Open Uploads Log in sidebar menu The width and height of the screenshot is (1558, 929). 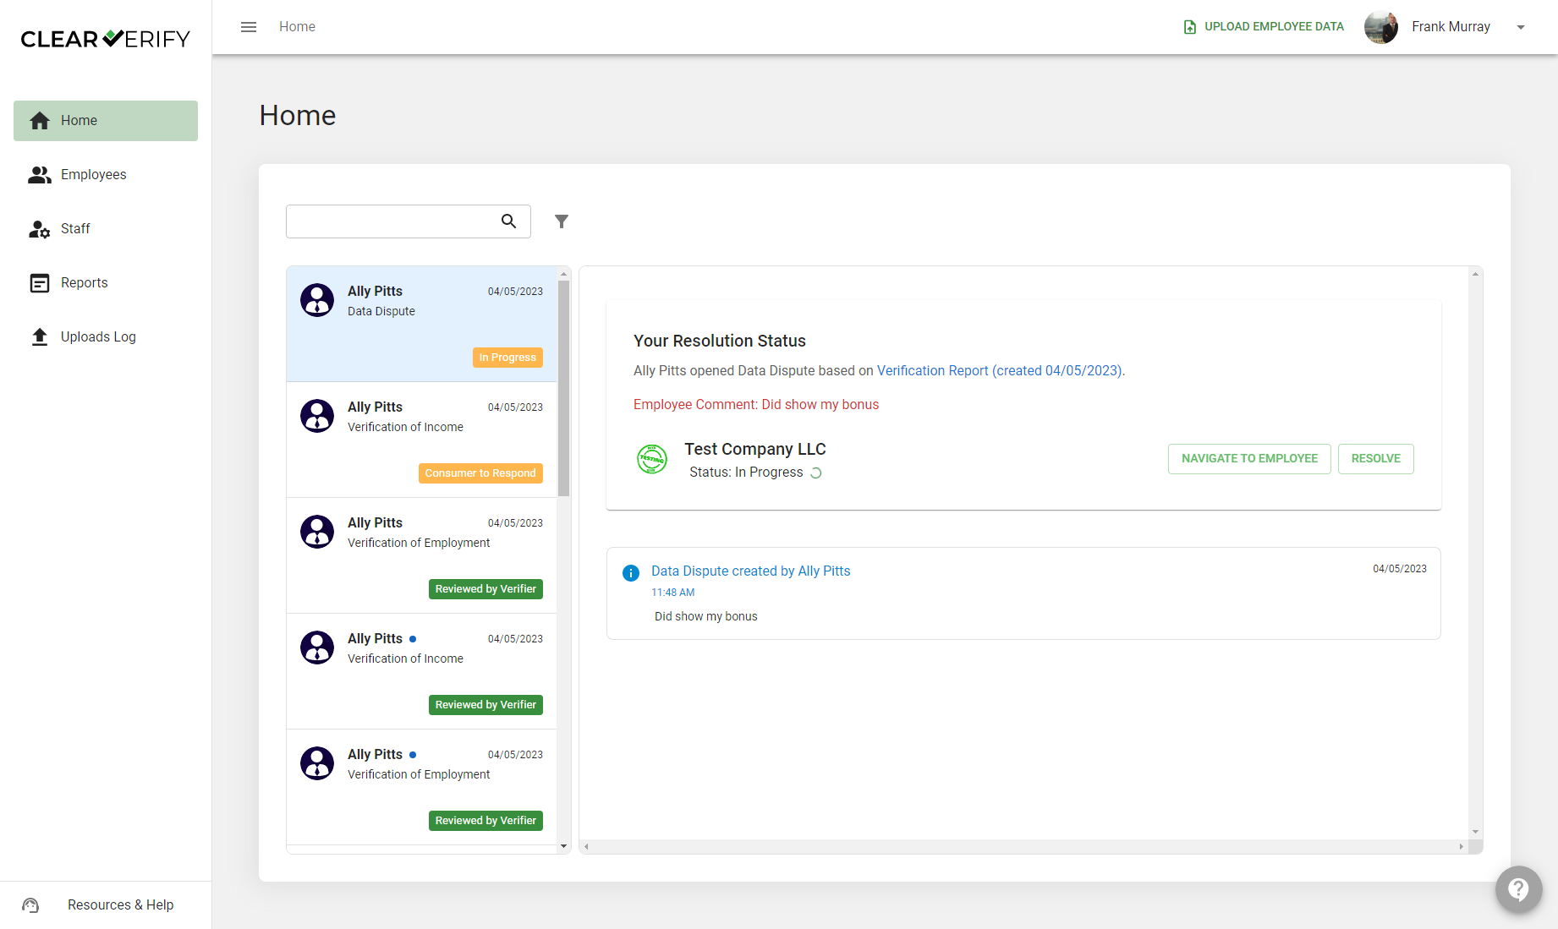click(106, 337)
